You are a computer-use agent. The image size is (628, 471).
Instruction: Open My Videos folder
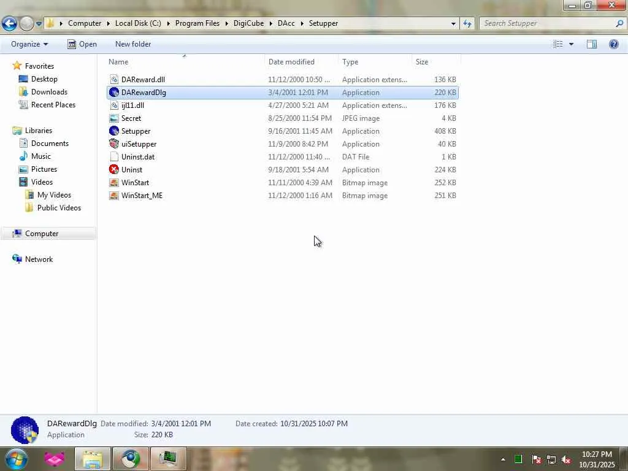point(54,194)
